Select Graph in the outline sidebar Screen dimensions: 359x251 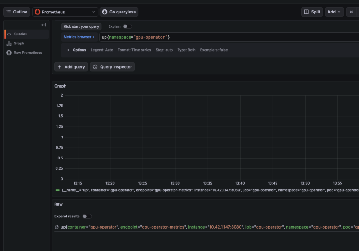[x=19, y=44]
